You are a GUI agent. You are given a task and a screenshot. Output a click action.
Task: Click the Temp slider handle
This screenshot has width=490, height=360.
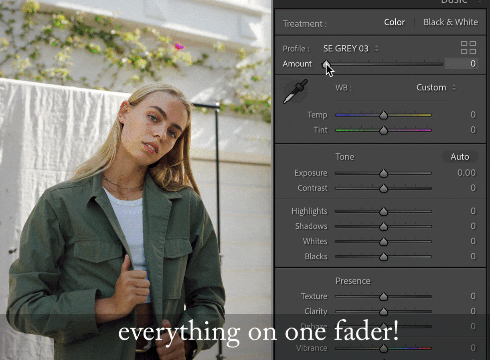[383, 115]
